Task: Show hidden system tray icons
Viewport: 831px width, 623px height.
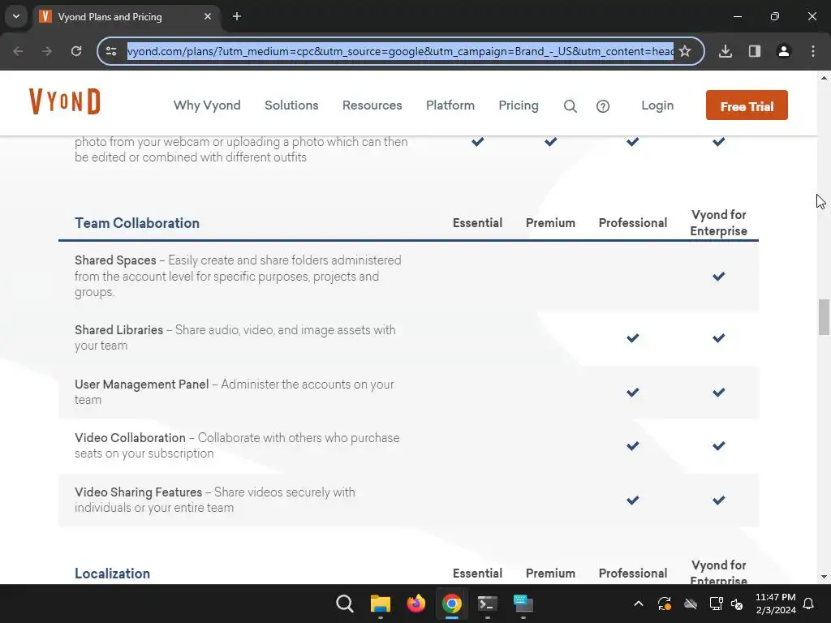Action: click(639, 604)
